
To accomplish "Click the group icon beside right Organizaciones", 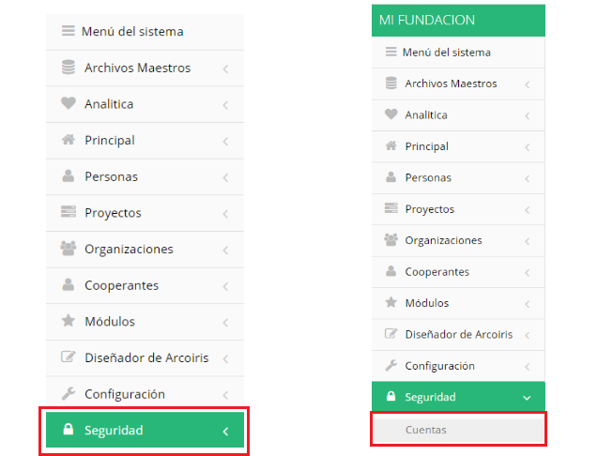I will 391,239.
